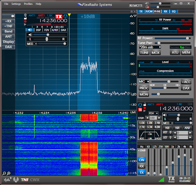The width and height of the screenshot is (196, 185).
Task: Open the Band selection button
Action: [x=8, y=31]
